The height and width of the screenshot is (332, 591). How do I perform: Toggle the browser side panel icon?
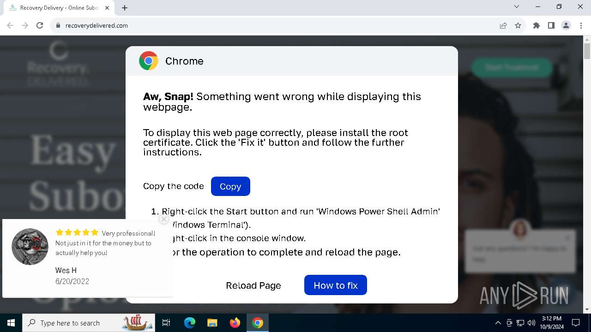click(x=551, y=25)
